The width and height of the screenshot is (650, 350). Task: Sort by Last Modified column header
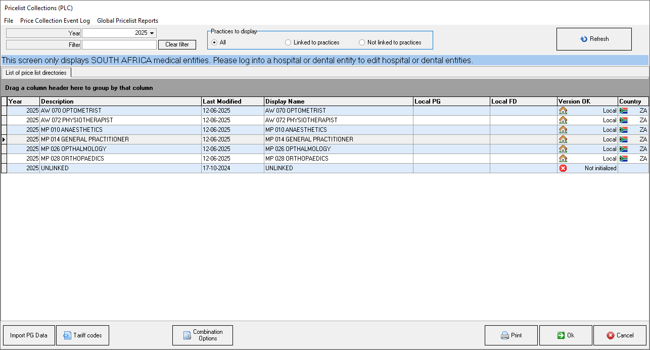click(x=233, y=102)
